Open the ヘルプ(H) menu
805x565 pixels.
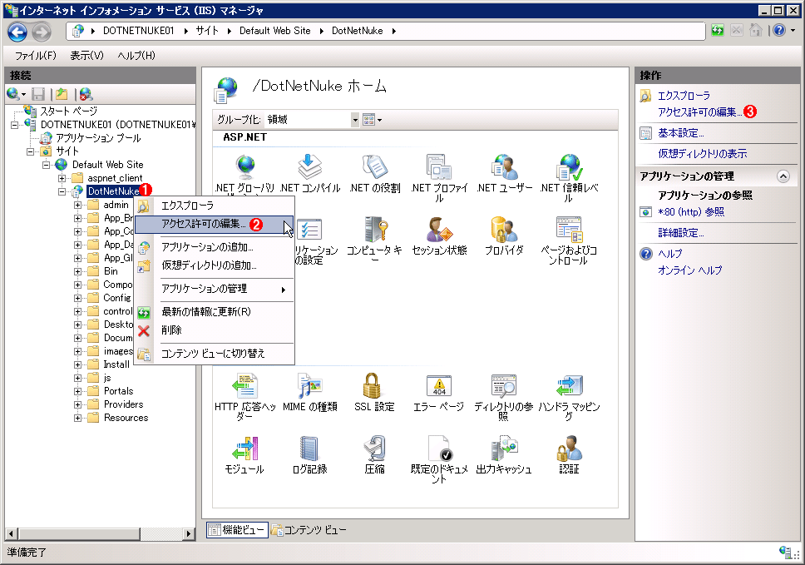(136, 56)
